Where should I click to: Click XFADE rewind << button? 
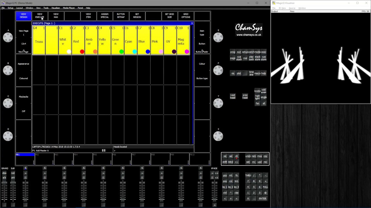point(217,178)
